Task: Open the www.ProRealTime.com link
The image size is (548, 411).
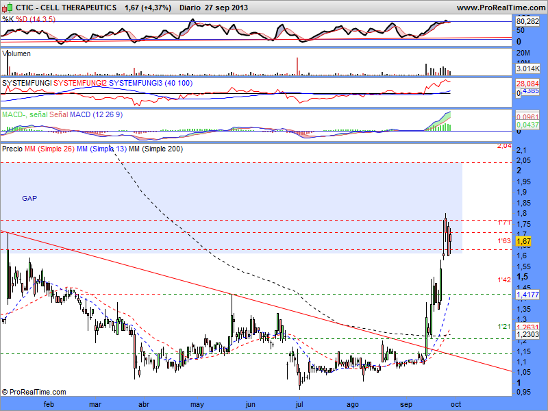Action: [502, 8]
